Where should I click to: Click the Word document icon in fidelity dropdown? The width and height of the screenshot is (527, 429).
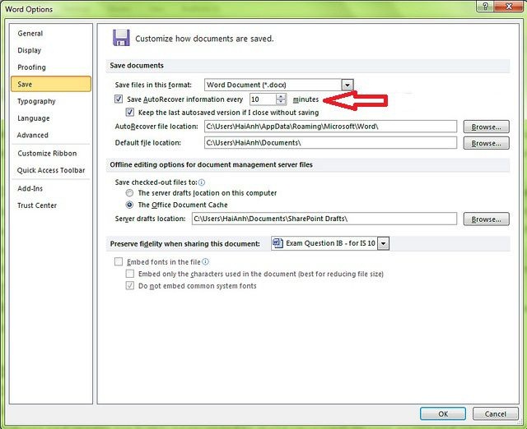pyautogui.click(x=277, y=244)
